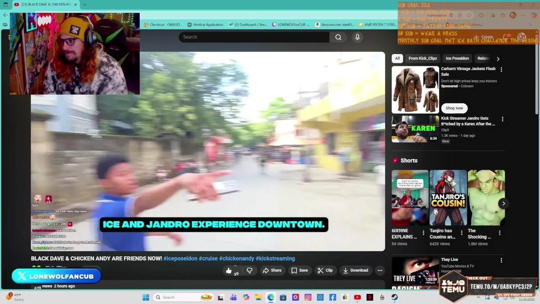Focus the YouTube search field

pyautogui.click(x=254, y=37)
